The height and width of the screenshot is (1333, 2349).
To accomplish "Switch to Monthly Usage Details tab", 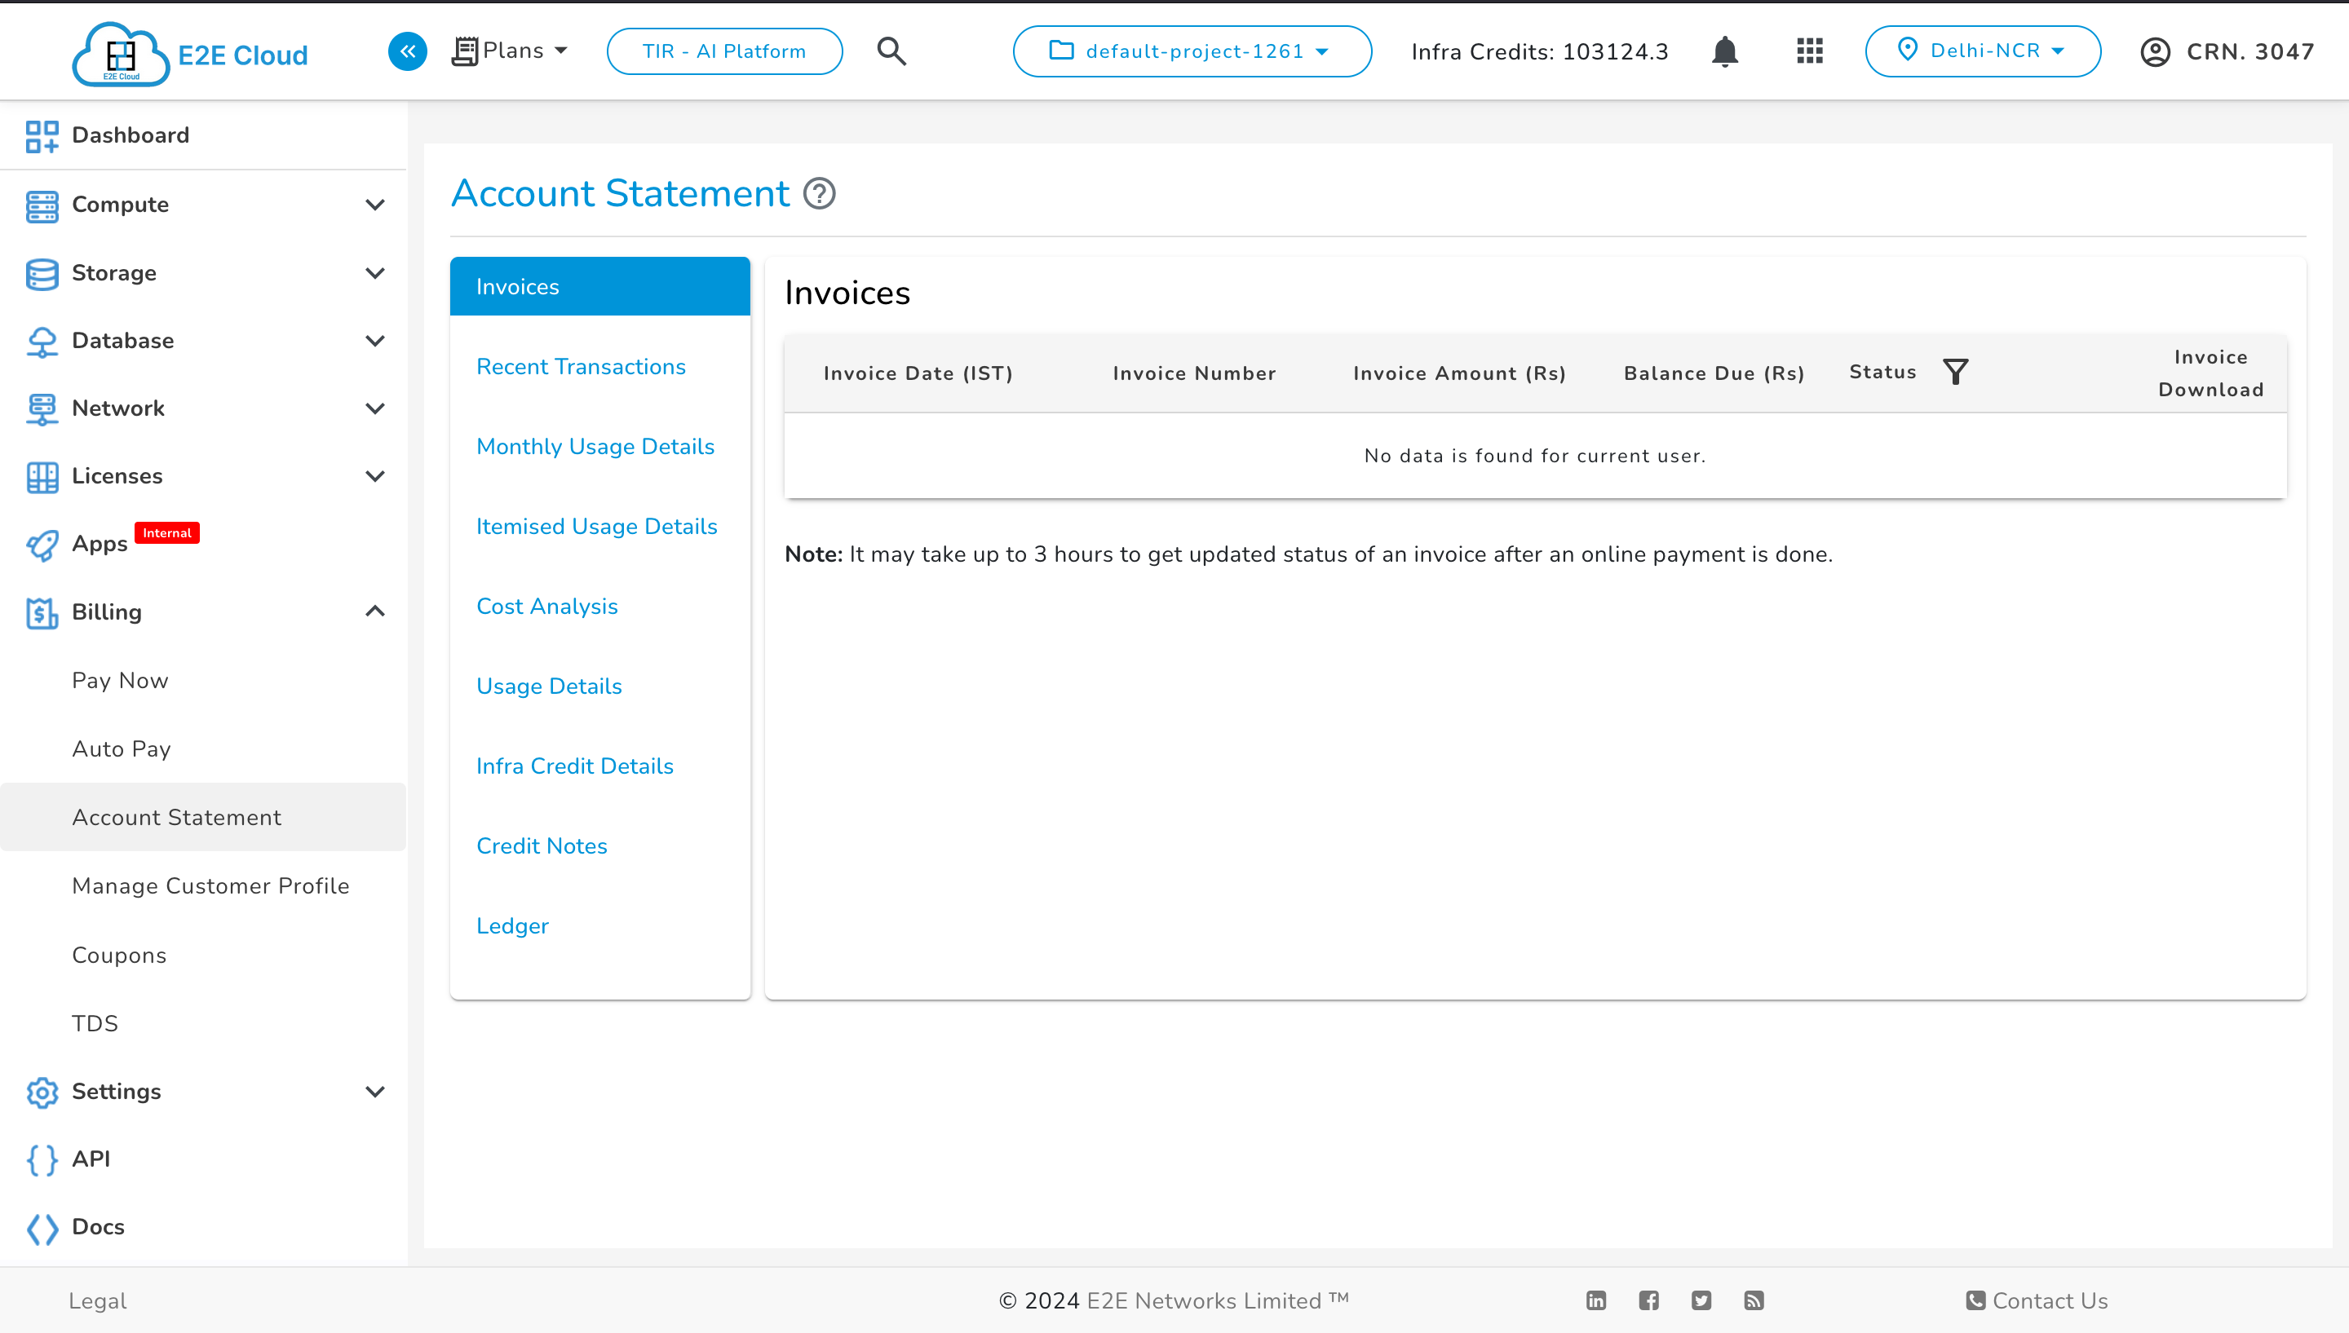I will (595, 447).
